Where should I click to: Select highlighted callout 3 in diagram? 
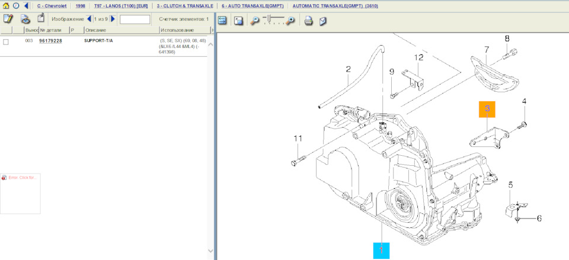487,109
